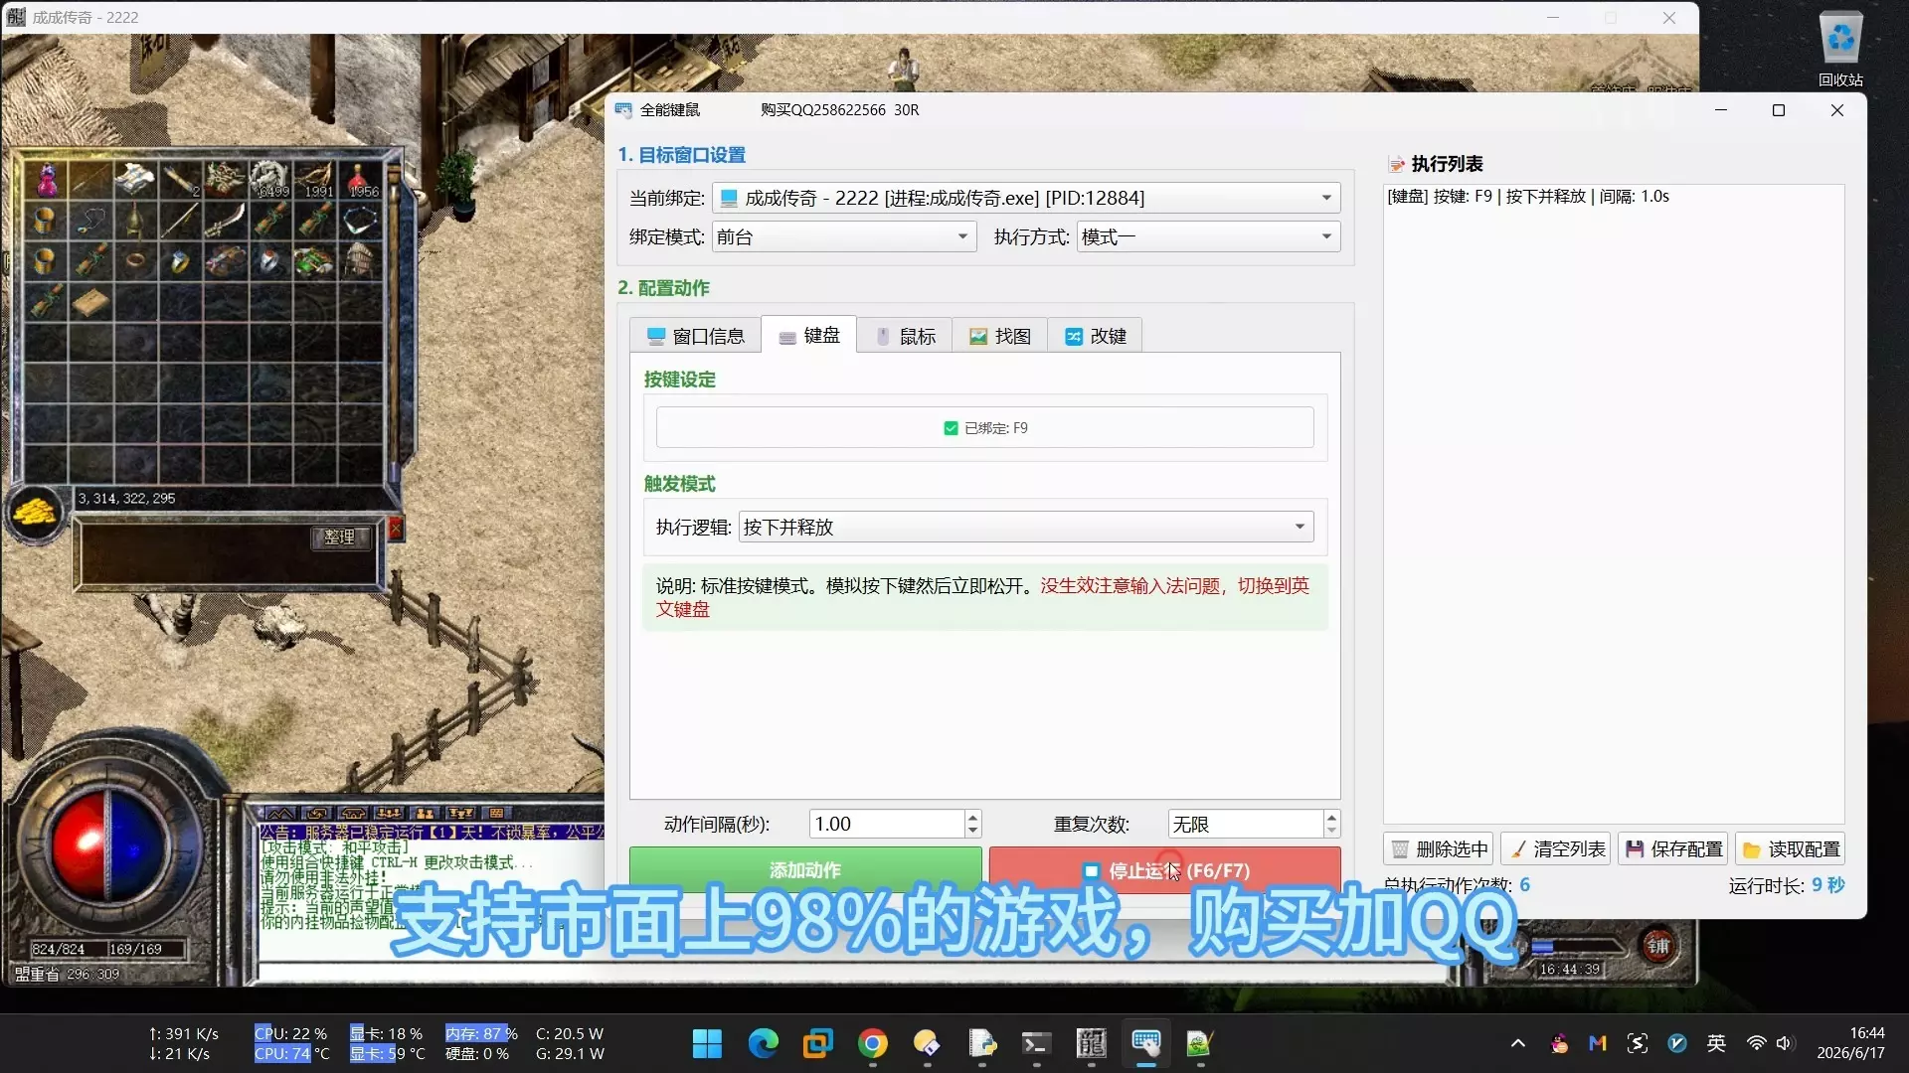Screen dimensions: 1909x1073
Task: Click the pink potion bottle in inventory
Action: click(x=47, y=179)
